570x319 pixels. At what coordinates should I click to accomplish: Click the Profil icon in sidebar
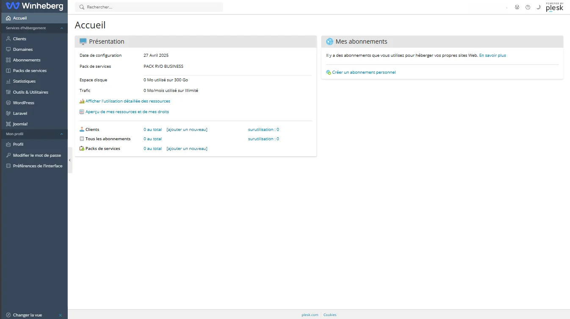(8, 144)
